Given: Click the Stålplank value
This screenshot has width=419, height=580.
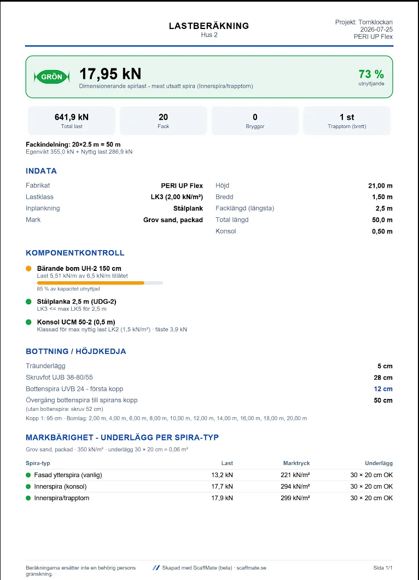Looking at the screenshot, I should (x=188, y=208).
